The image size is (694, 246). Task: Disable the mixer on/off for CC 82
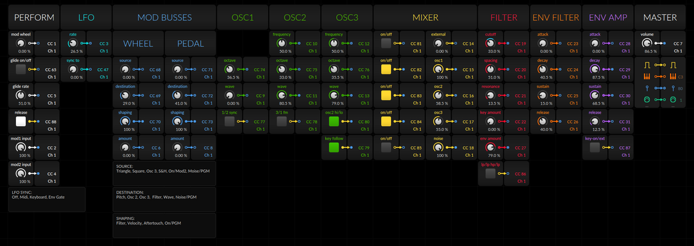point(386,69)
